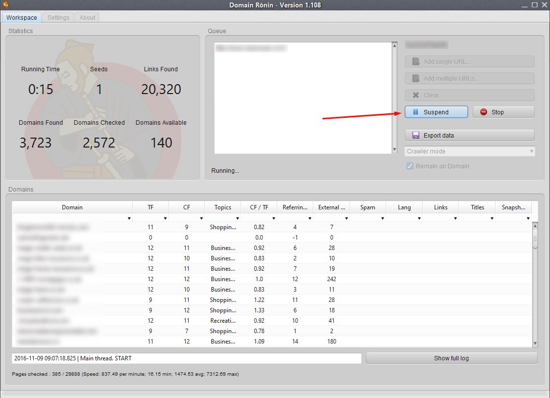The image size is (550, 398).
Task: Click the Add multiple URLs button
Action: (x=469, y=78)
